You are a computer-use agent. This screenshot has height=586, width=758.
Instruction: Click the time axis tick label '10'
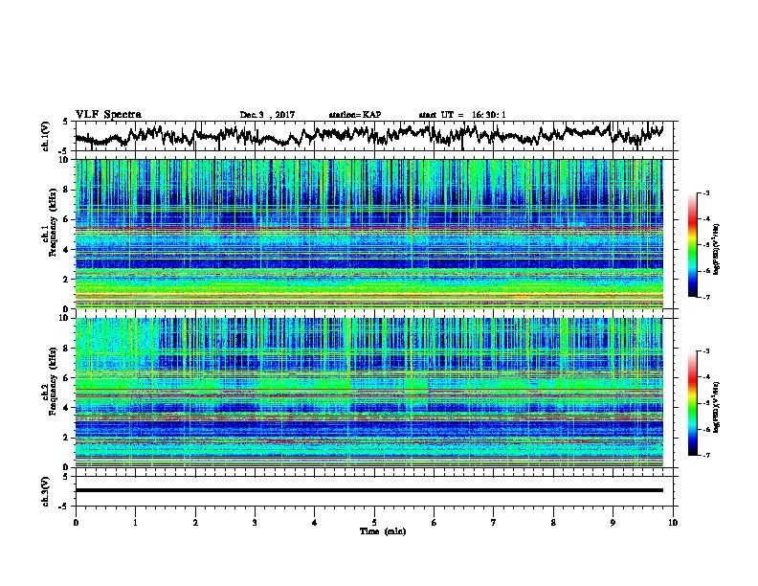click(x=673, y=523)
